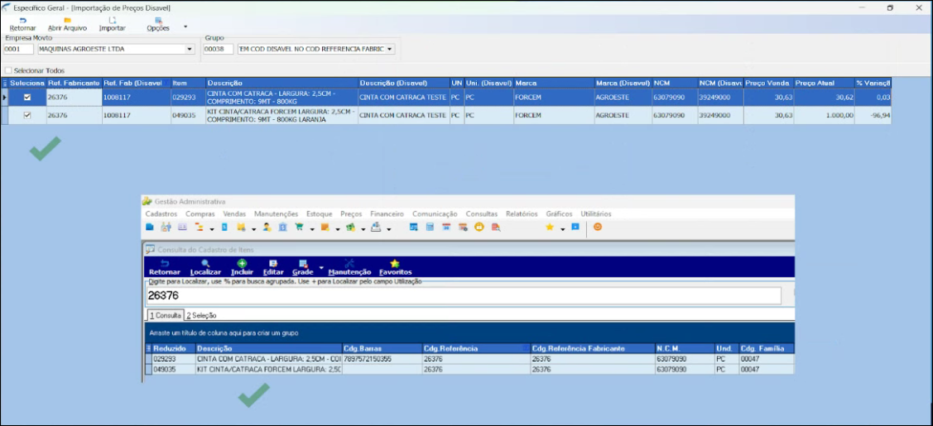Screen dimensions: 933x426
Task: Click Incluir green plus in Consulta do Cadastro
Action: click(x=243, y=267)
